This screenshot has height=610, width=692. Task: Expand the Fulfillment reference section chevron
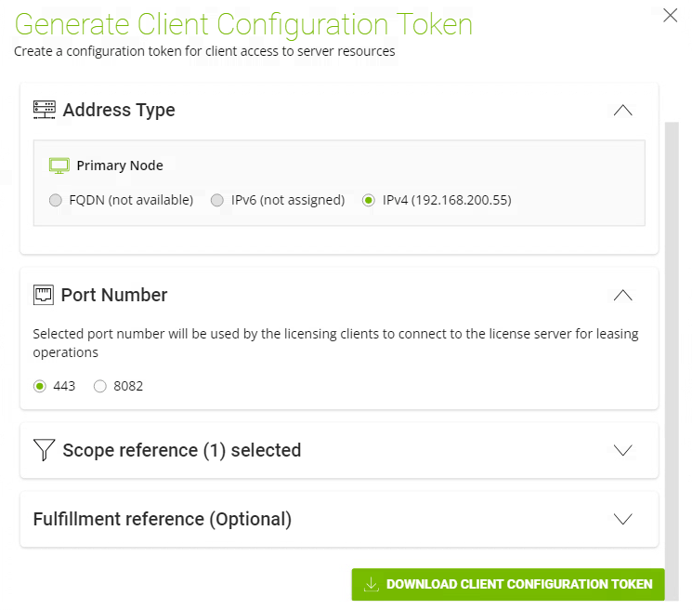tap(623, 519)
